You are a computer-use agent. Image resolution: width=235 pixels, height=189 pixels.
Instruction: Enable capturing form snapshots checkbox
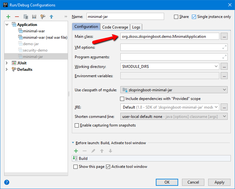point(77,125)
